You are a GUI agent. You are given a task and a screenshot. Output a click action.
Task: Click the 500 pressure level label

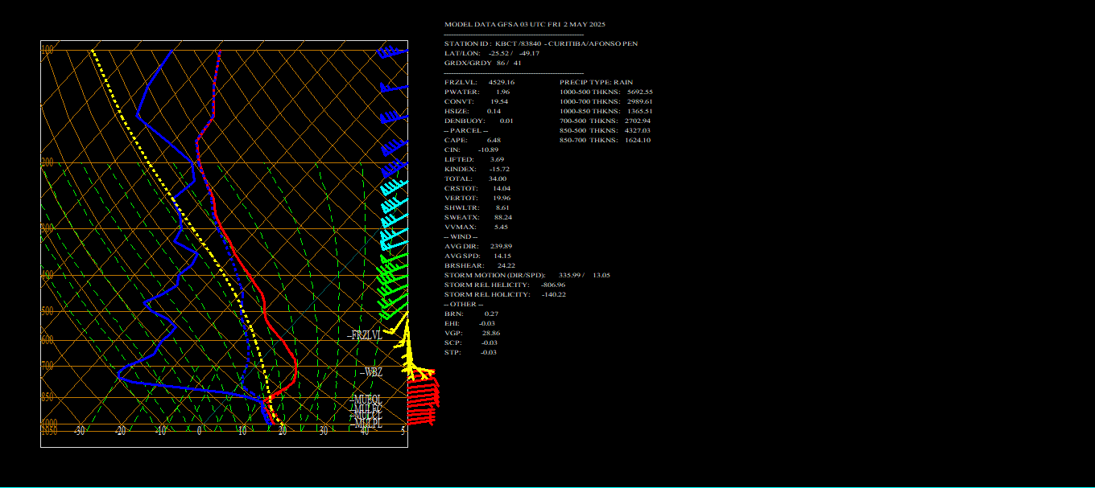coord(47,311)
